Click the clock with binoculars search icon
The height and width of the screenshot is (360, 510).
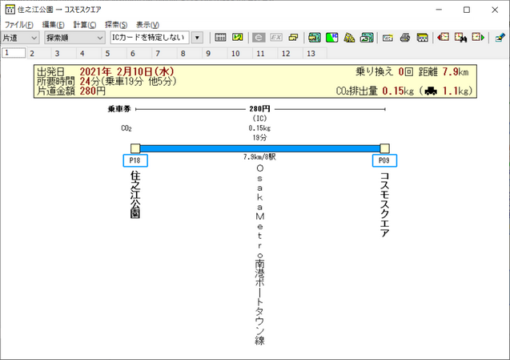coord(460,38)
